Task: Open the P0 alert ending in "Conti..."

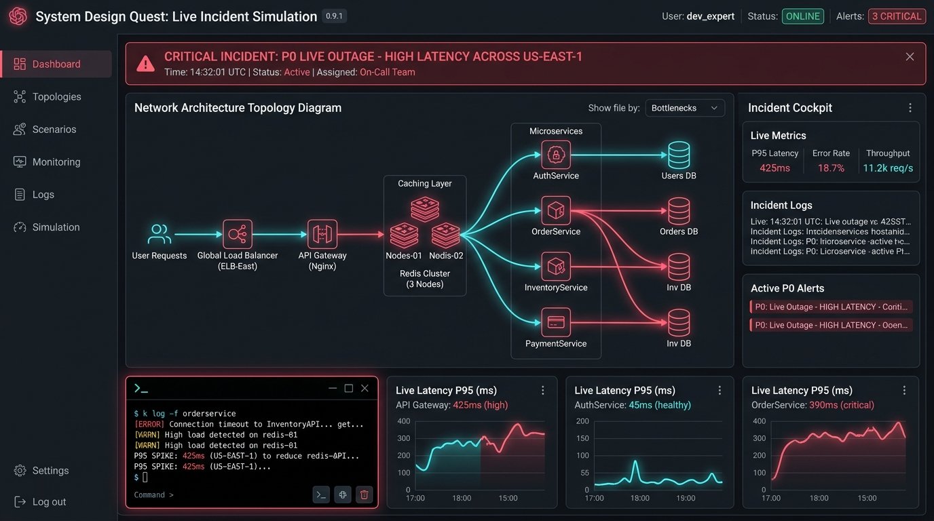Action: (x=831, y=307)
